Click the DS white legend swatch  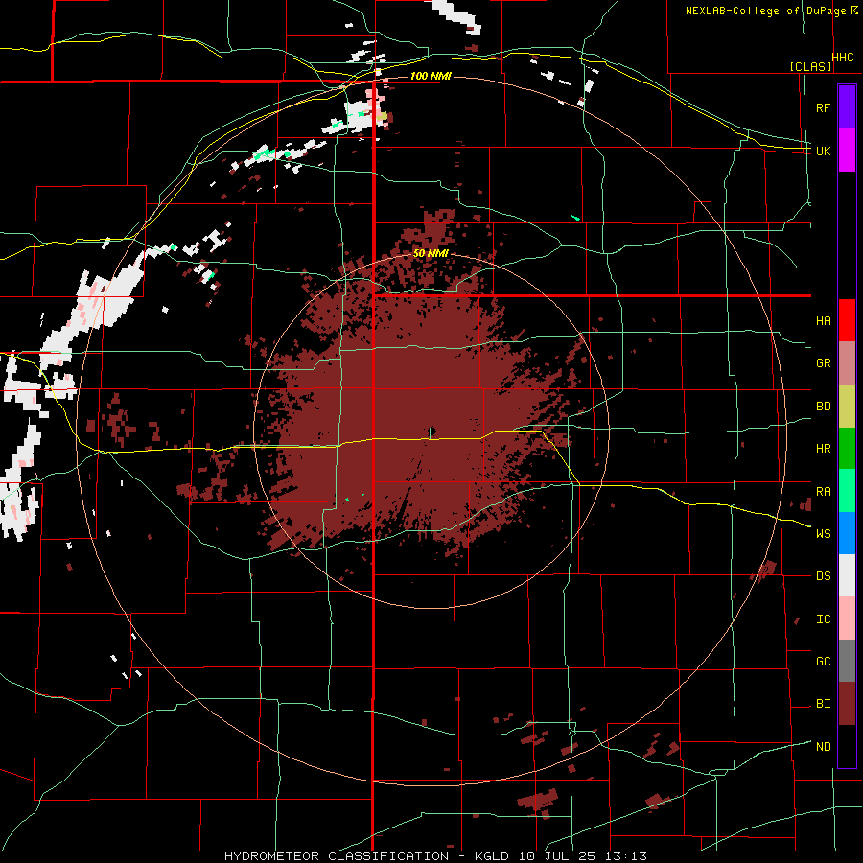[x=847, y=575]
